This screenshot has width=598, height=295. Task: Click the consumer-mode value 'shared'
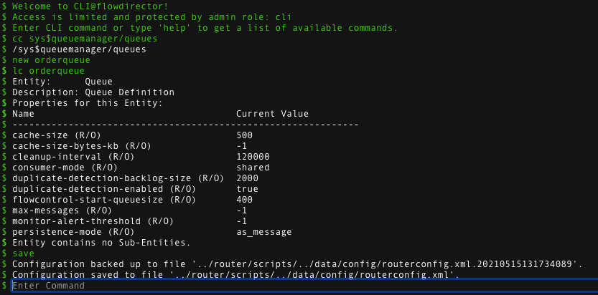253,168
